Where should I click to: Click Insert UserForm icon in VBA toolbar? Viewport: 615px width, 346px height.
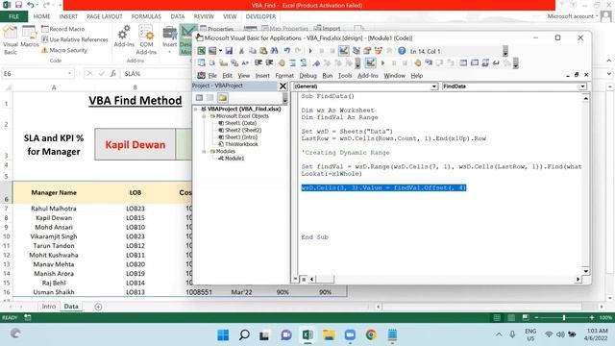click(212, 51)
